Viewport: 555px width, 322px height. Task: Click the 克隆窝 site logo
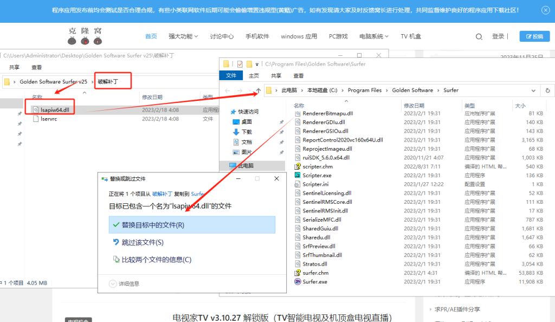(85, 36)
